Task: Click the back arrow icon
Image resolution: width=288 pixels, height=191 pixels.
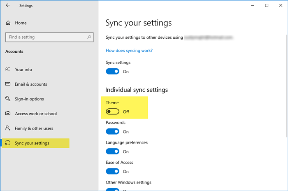Action: point(8,6)
